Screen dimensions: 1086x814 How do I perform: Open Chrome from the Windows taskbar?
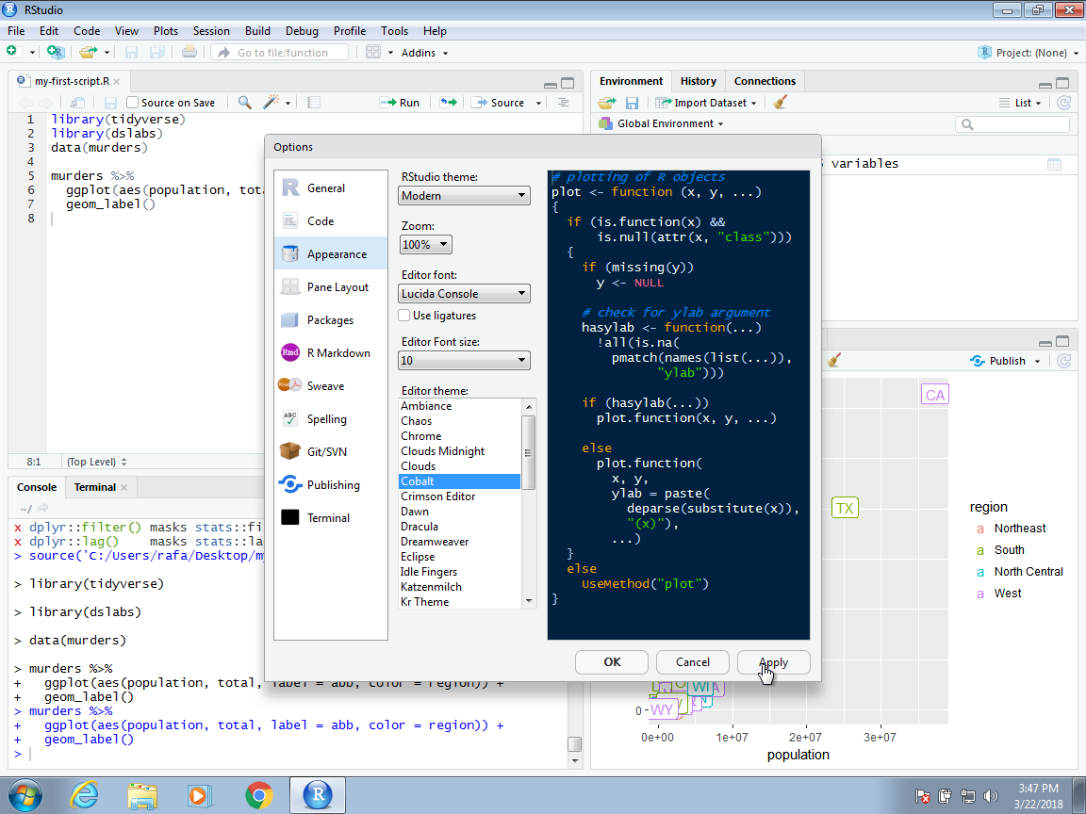259,795
